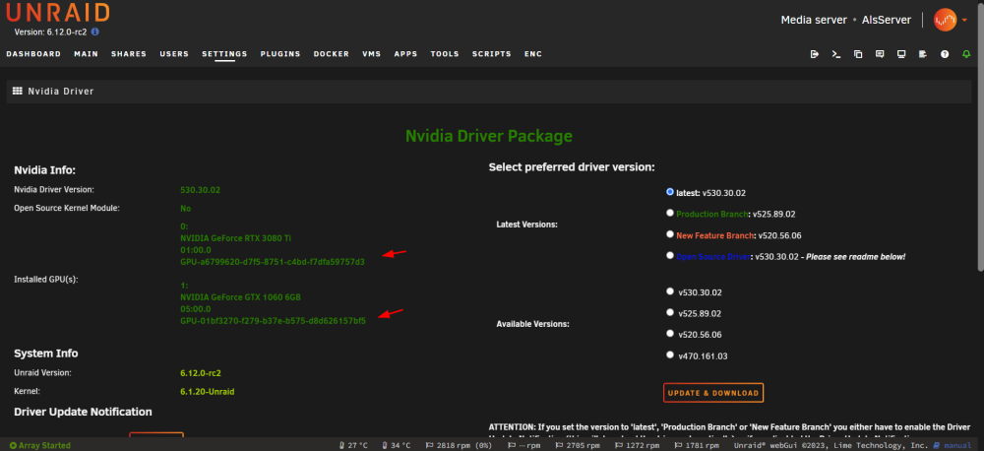Open the Shares menu

coord(129,54)
